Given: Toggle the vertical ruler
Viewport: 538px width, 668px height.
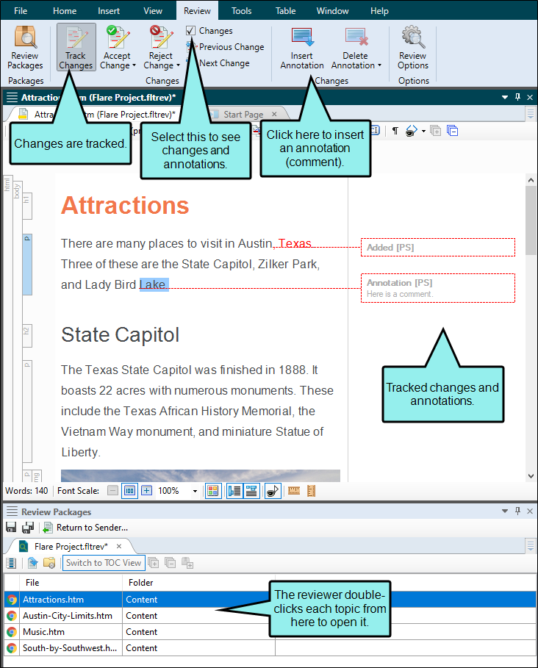Looking at the screenshot, I should [x=312, y=491].
